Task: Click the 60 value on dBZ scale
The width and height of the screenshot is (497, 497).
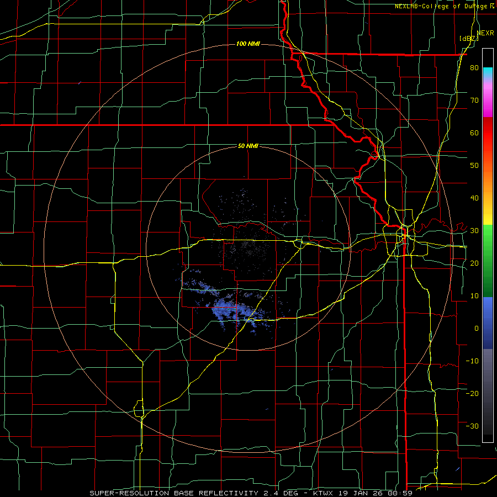Action: click(x=474, y=133)
